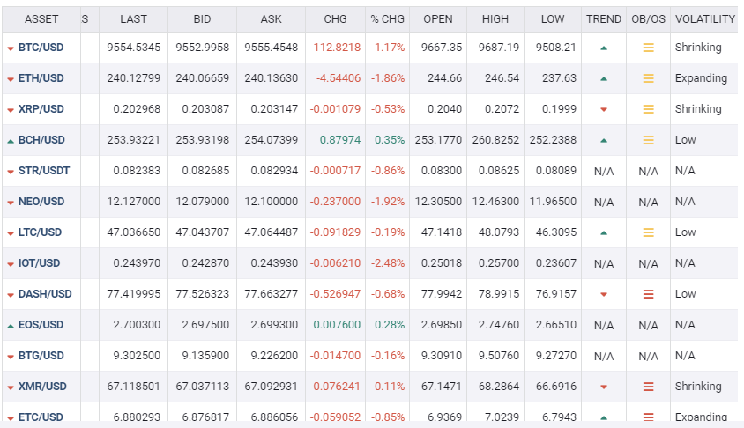Image resolution: width=744 pixels, height=428 pixels.
Task: Click DASH/USD red OB/OS bars icon
Action: click(x=648, y=294)
